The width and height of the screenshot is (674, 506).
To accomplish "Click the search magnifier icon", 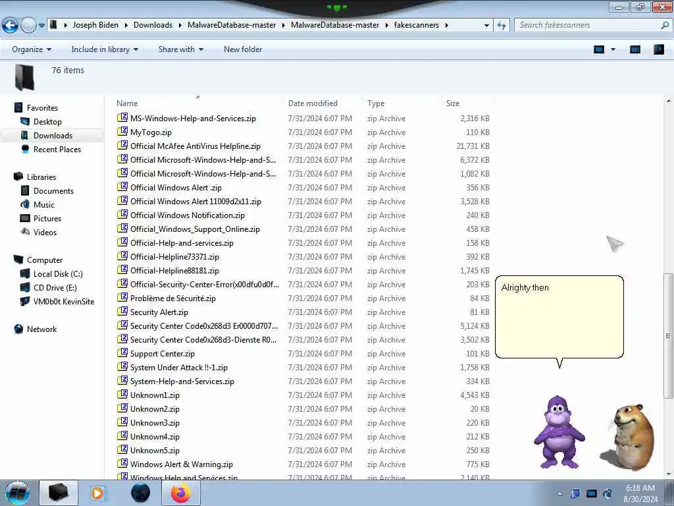I will 665,25.
